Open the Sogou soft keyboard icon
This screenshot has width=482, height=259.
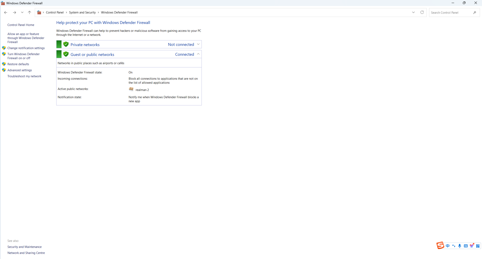click(466, 246)
